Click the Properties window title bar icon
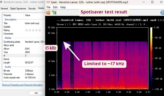The height and width of the screenshot is (96, 164). (1, 2)
